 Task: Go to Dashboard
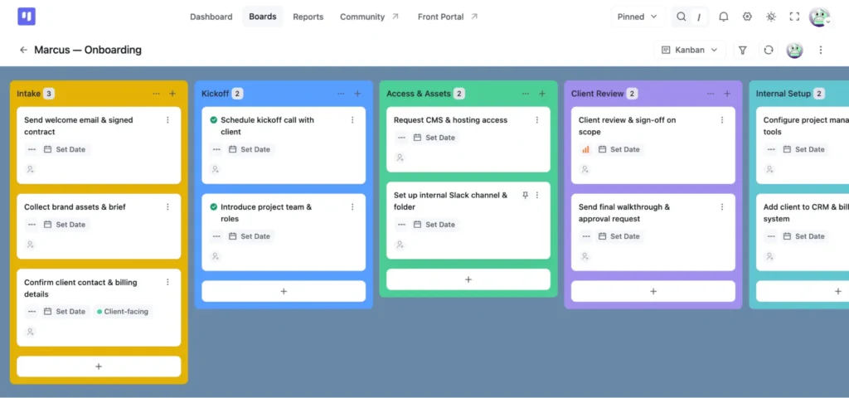[211, 17]
